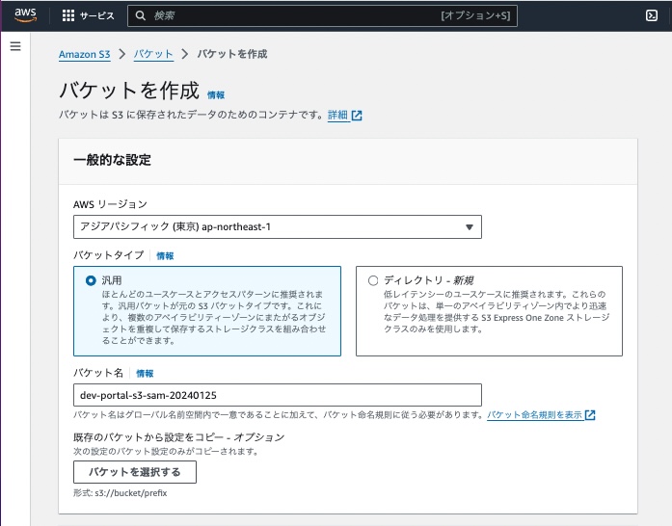Click the バケットを選択する button
Screen dimensions: 672x526
coord(135,472)
